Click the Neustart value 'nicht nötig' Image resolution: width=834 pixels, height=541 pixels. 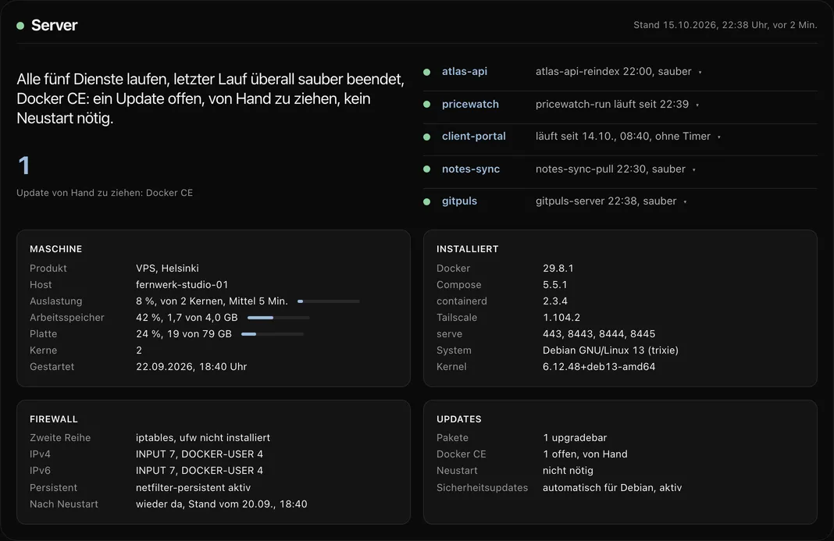(568, 470)
